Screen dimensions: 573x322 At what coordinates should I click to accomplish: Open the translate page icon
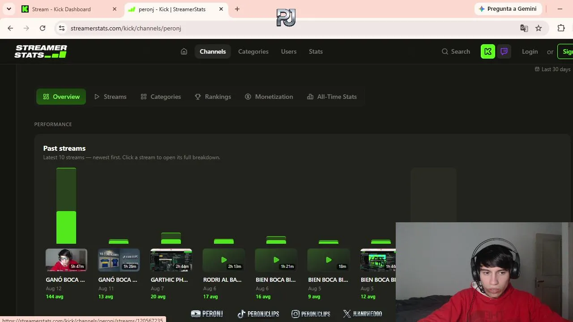tap(524, 28)
